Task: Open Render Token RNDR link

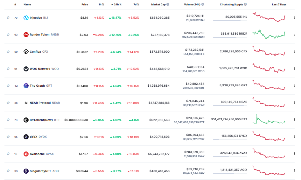Action: tap(44, 35)
